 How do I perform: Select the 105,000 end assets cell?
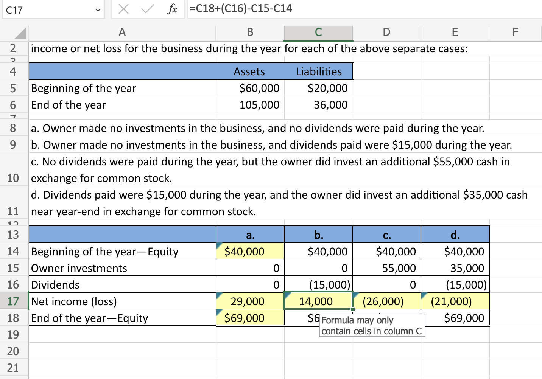pos(250,105)
